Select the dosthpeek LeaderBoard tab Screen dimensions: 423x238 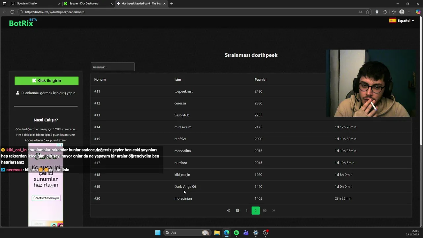pyautogui.click(x=141, y=4)
